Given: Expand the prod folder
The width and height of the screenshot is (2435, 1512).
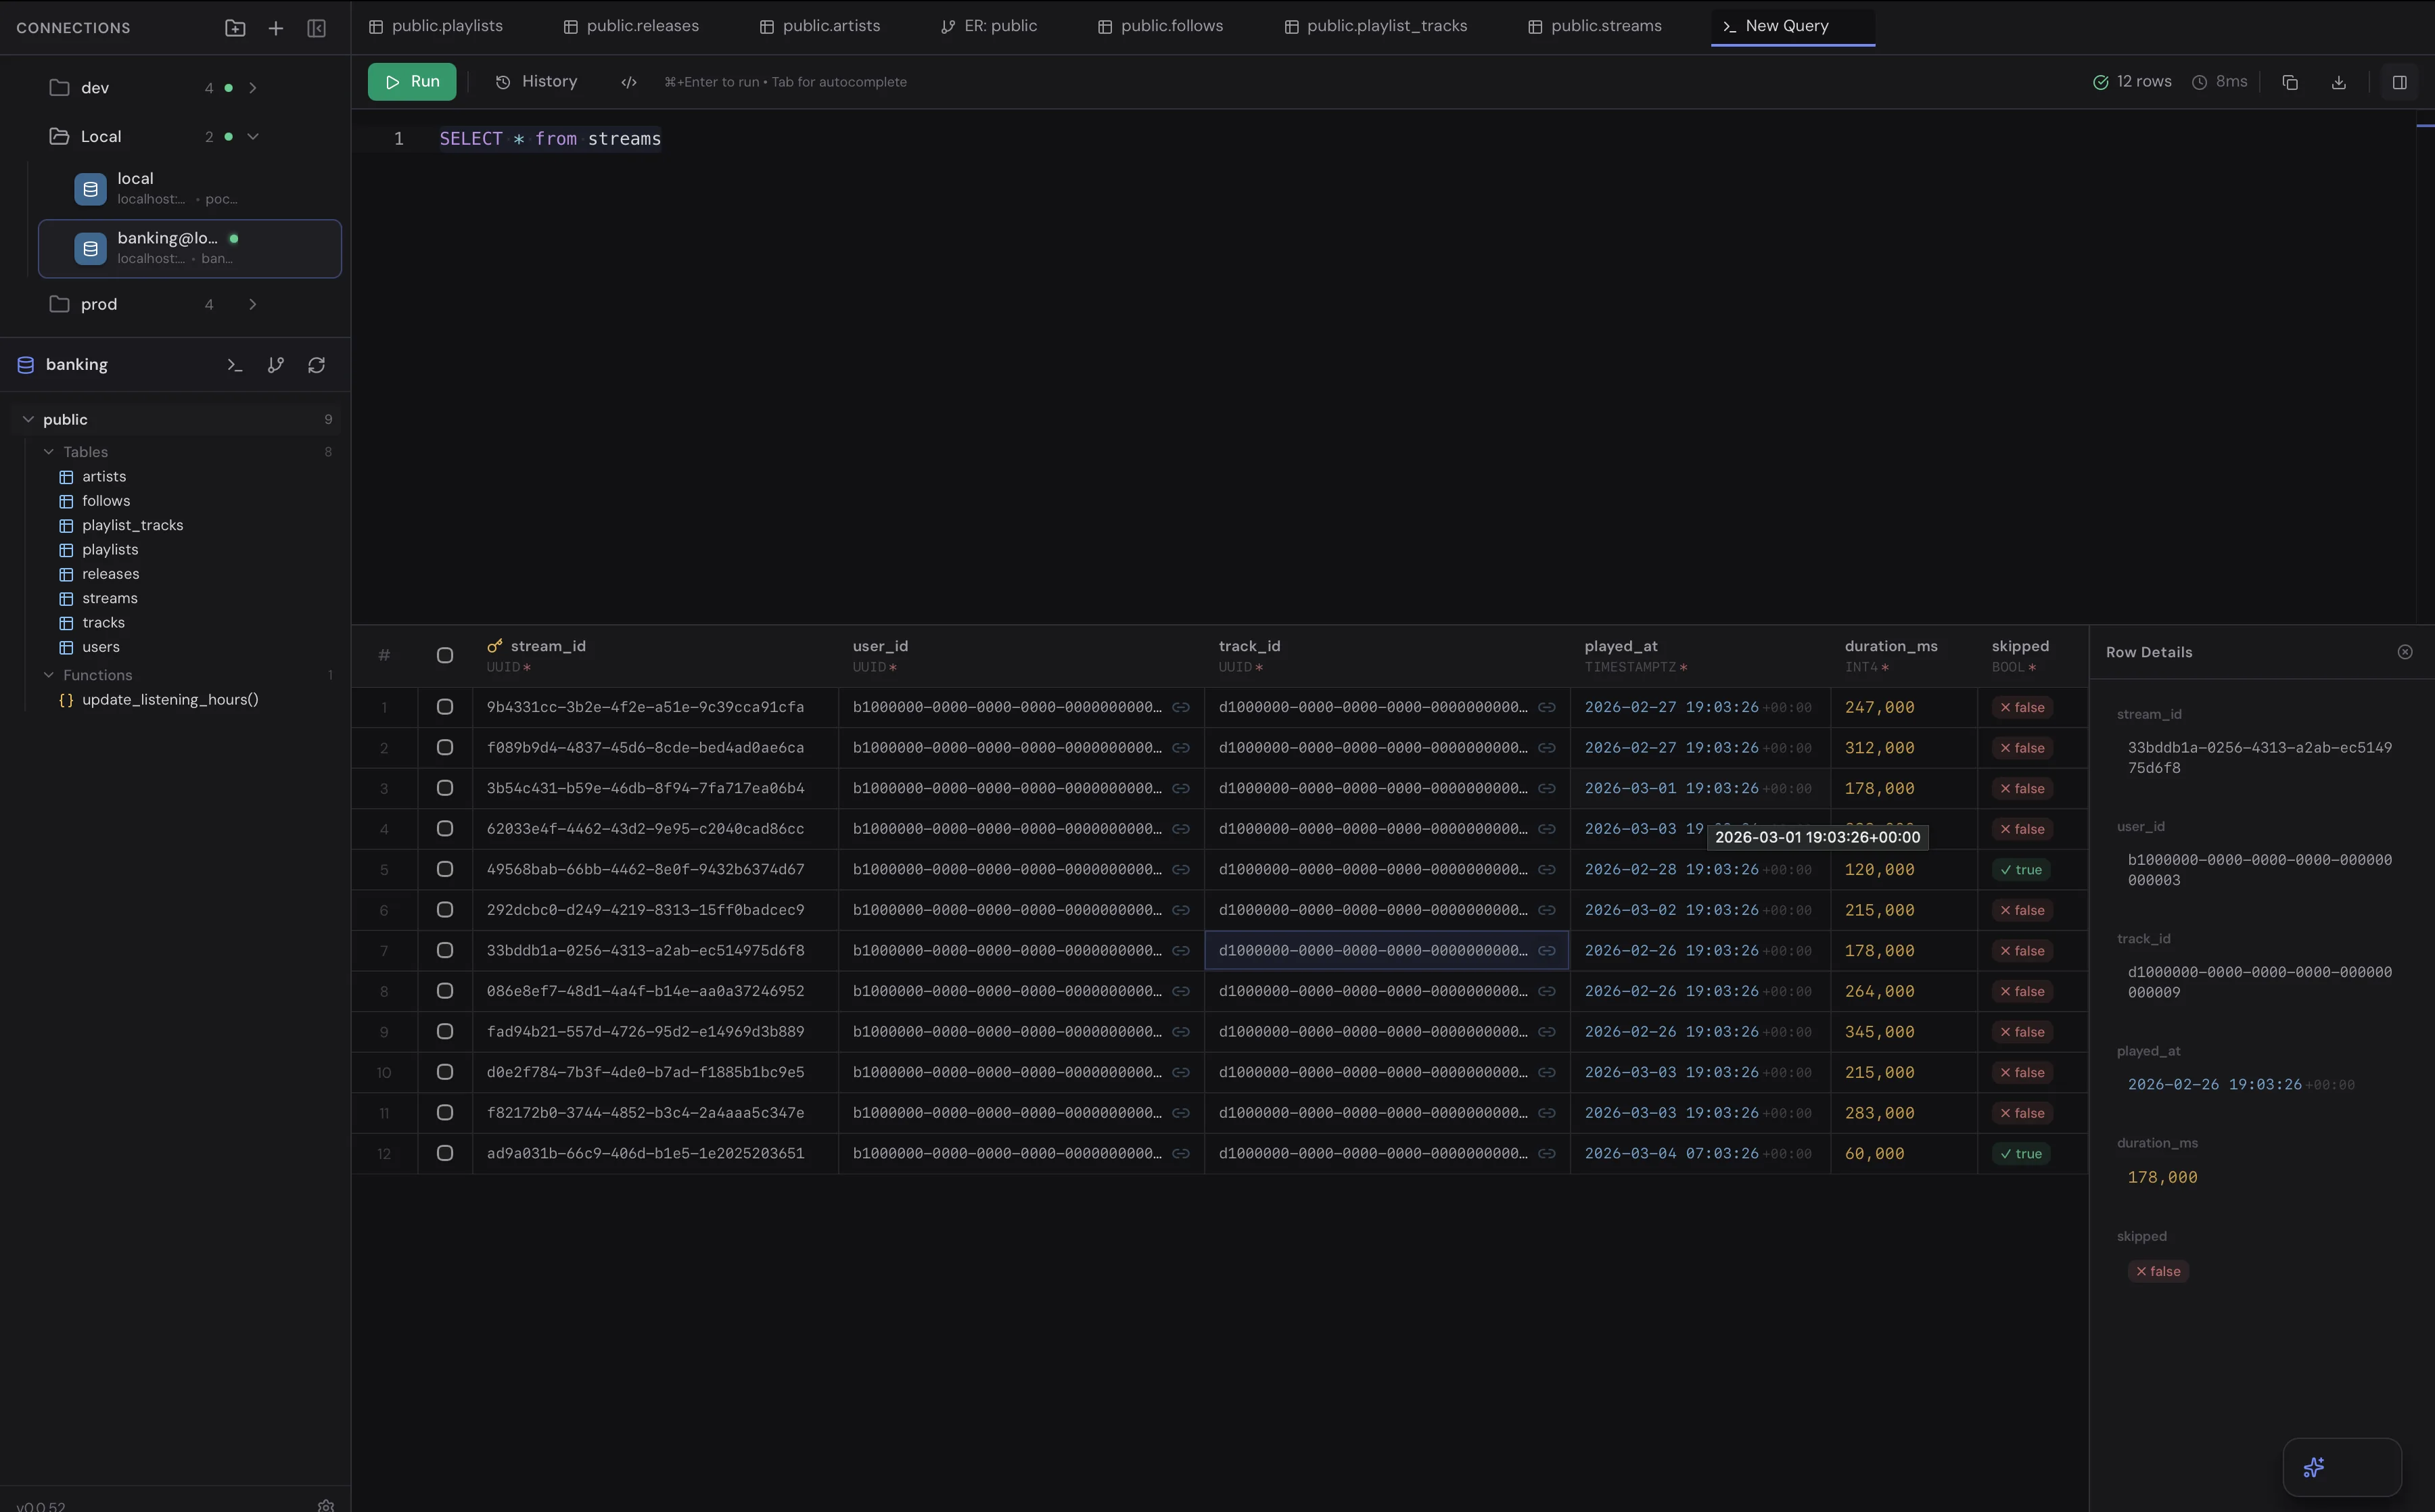Looking at the screenshot, I should click(x=253, y=304).
